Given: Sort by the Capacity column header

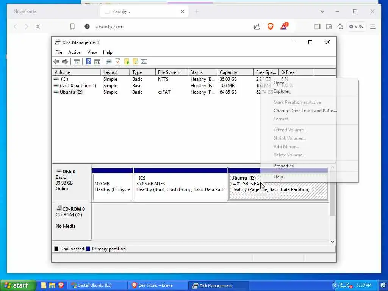Looking at the screenshot, I should tap(235, 72).
